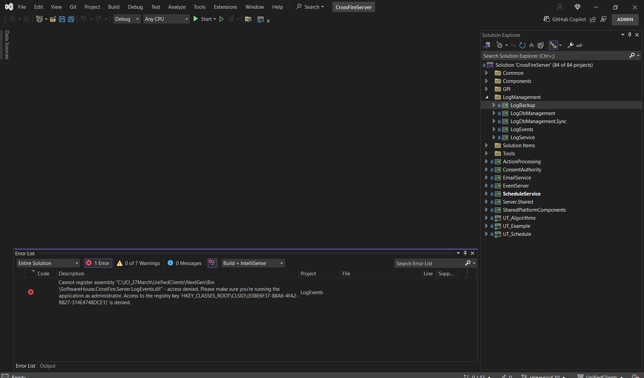Open the Debug menu

click(135, 7)
